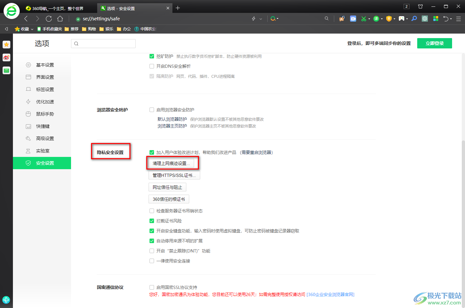465x308 pixels.
Task: Open the green mail sidebar icon
Action: [6, 70]
